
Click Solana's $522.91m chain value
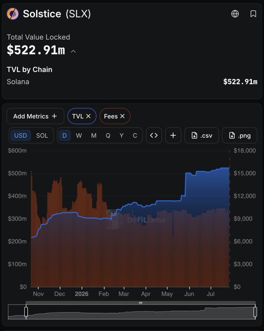(240, 82)
